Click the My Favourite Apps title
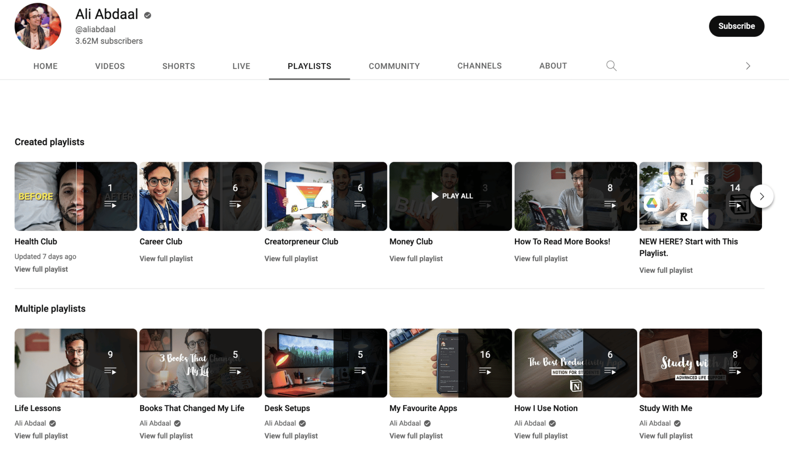The image size is (789, 461). tap(423, 408)
